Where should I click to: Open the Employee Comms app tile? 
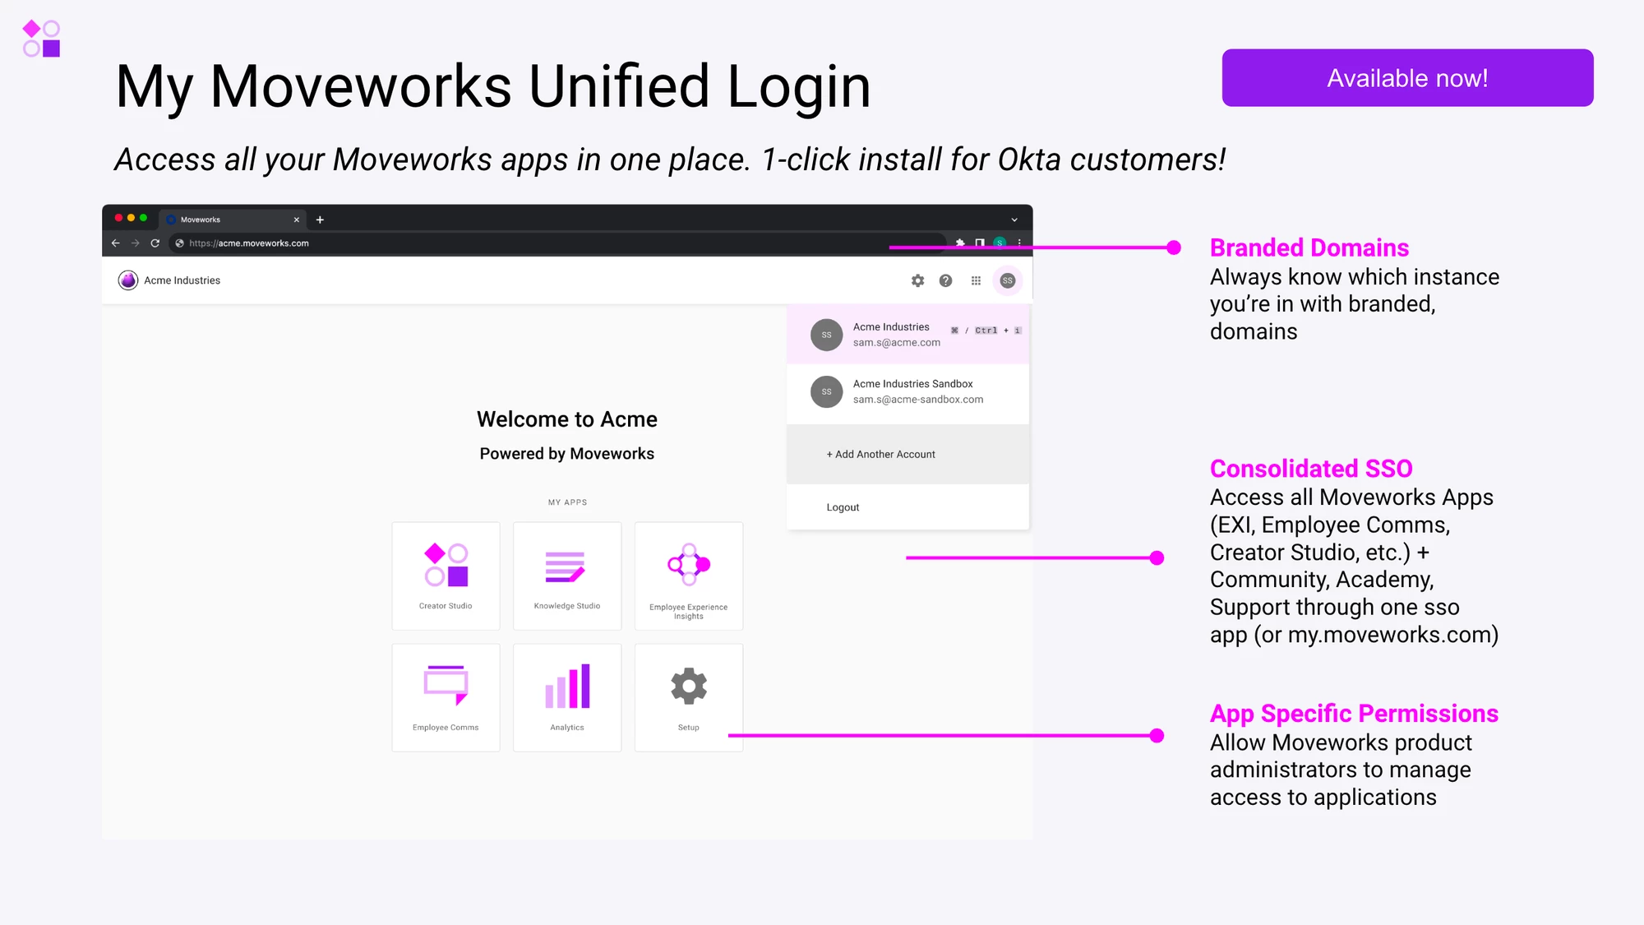point(446,697)
